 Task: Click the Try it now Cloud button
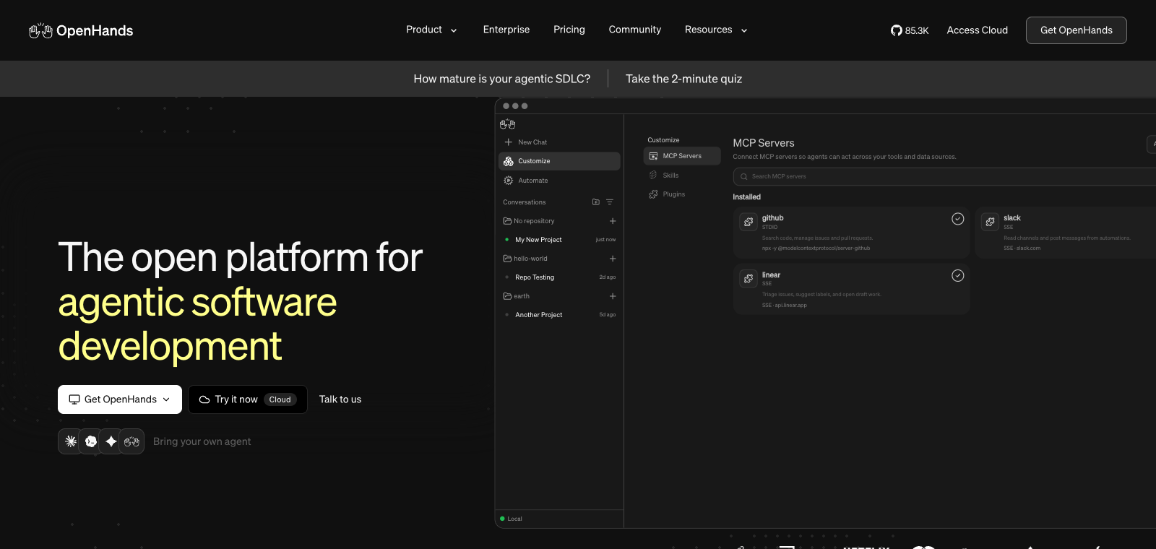point(248,399)
